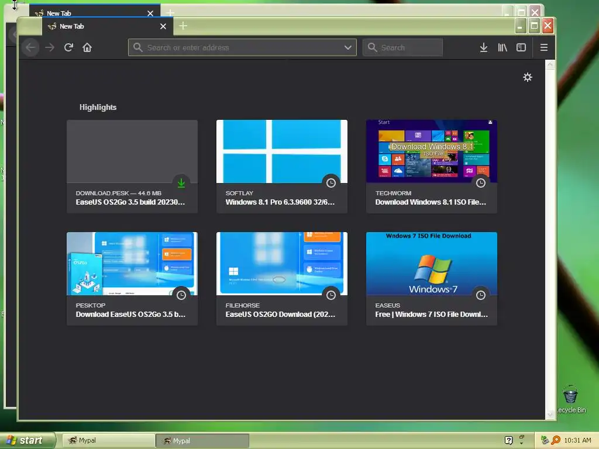The height and width of the screenshot is (449, 599).
Task: Close the New Tab in the back window
Action: [x=150, y=13]
